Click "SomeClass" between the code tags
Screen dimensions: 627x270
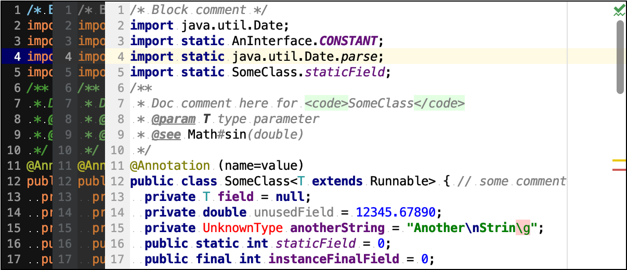381,103
